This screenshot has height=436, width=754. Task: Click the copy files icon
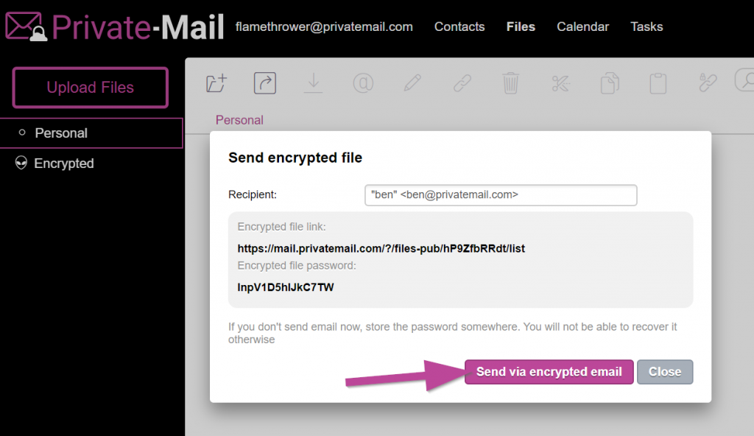click(x=609, y=83)
